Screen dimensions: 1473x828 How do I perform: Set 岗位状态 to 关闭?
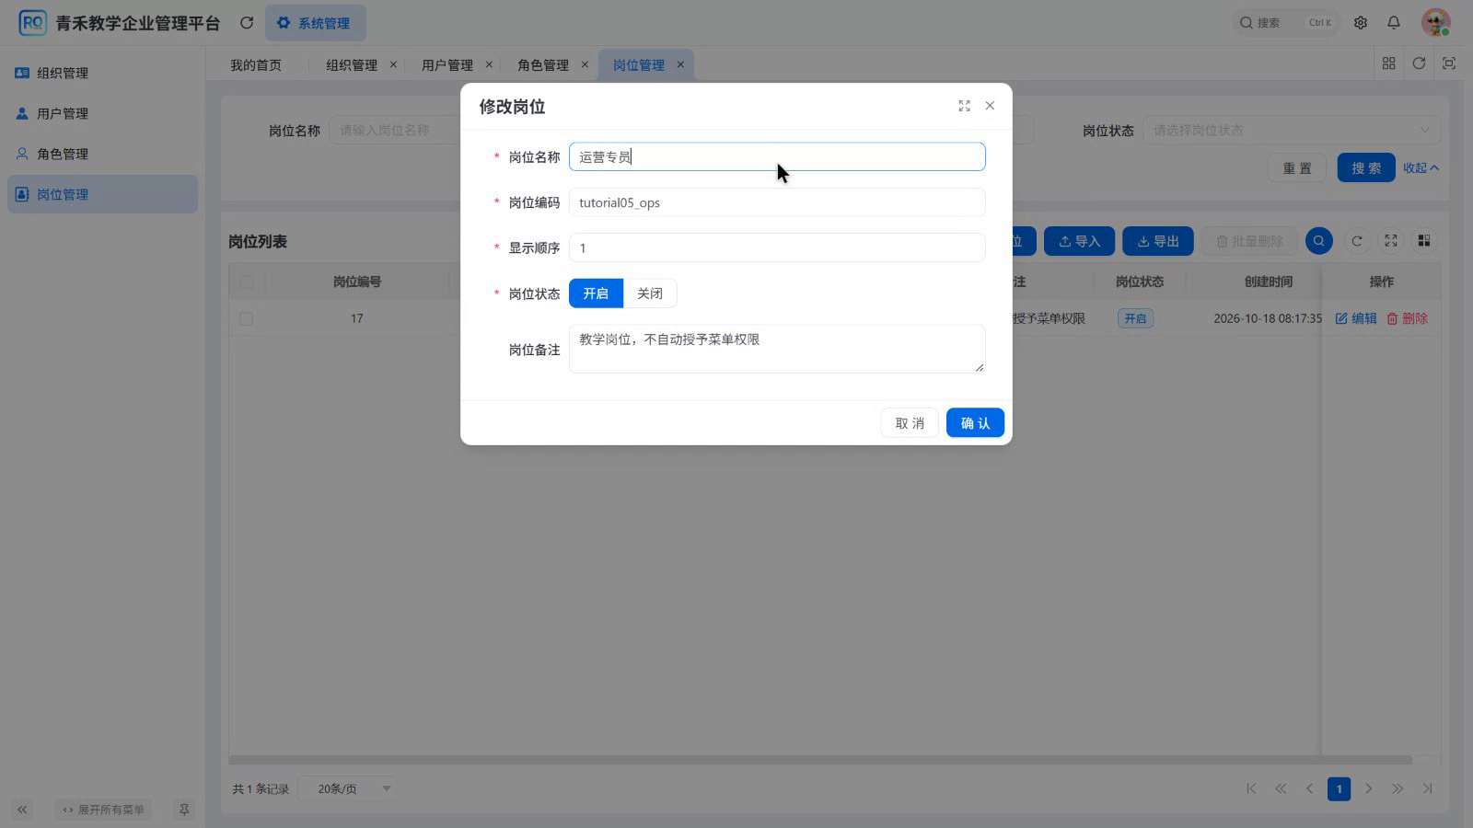click(x=650, y=293)
